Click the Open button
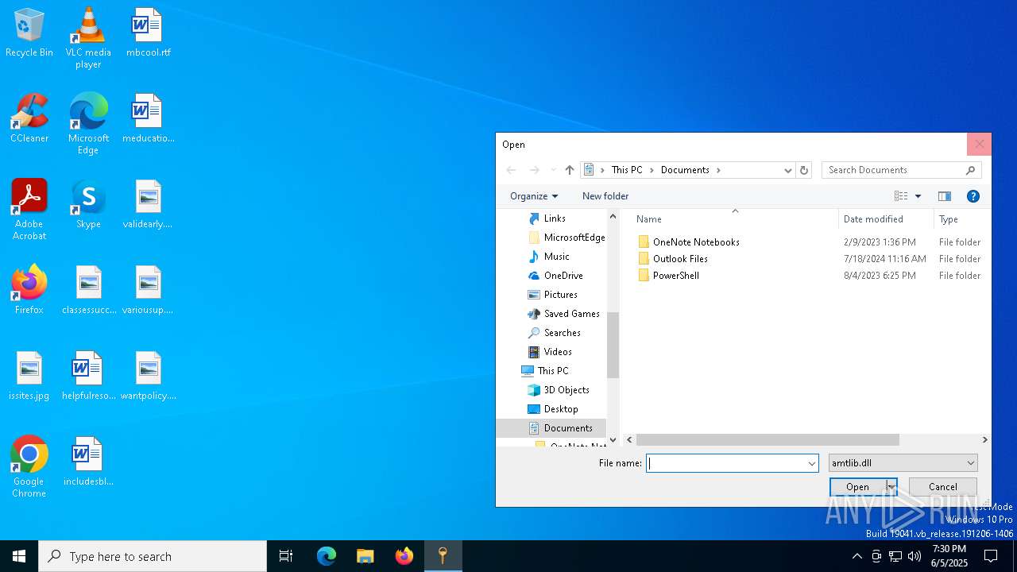The image size is (1017, 572). point(857,487)
